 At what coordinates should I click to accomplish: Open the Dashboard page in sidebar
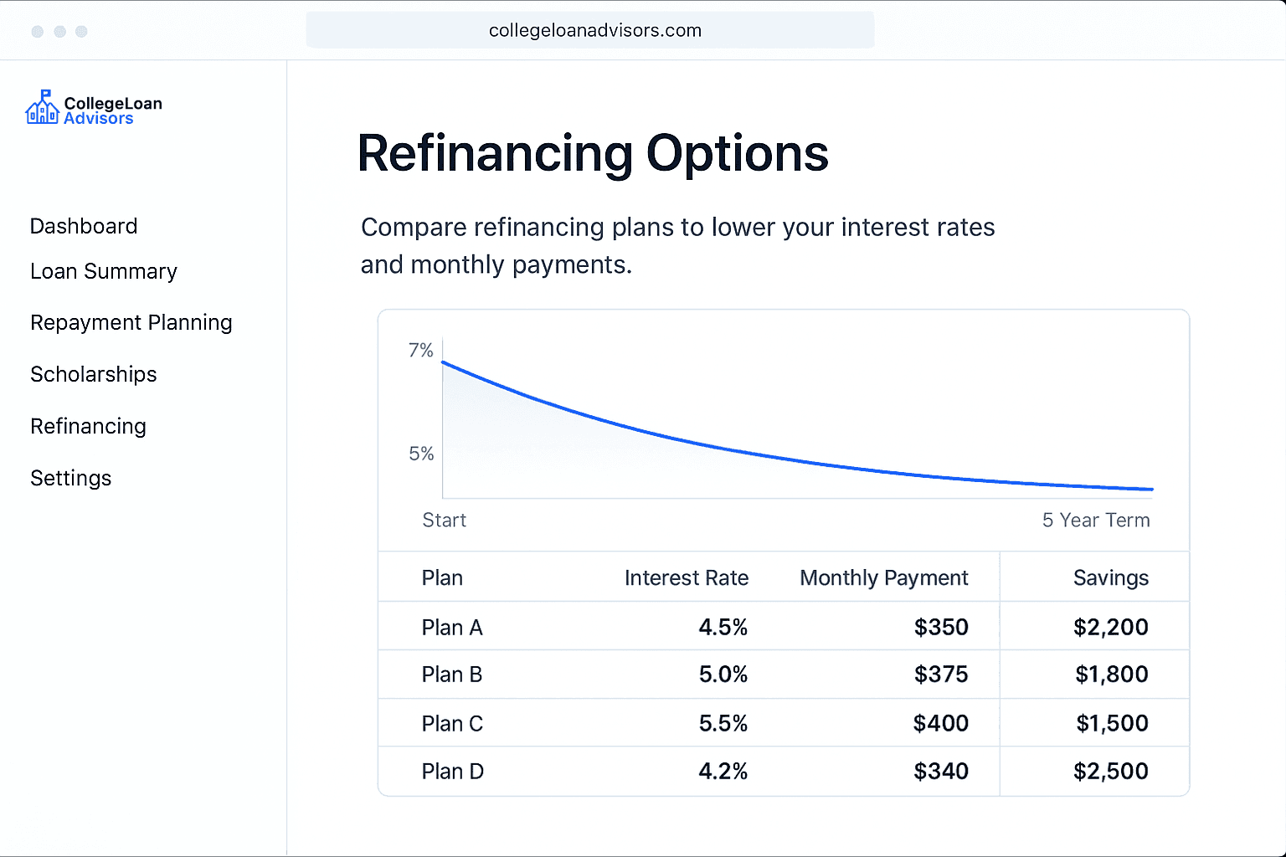pyautogui.click(x=84, y=226)
